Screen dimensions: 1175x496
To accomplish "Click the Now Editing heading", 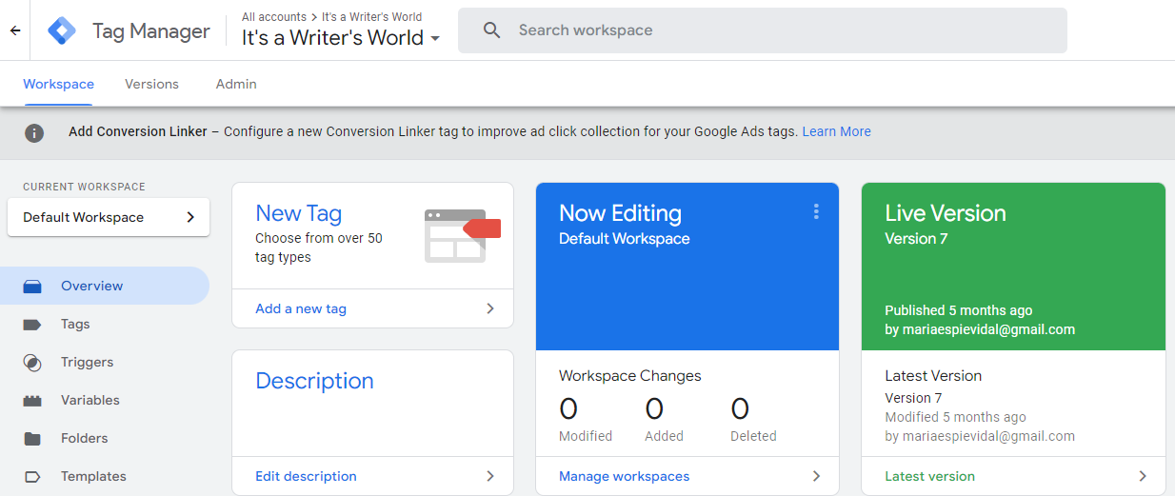I will click(x=620, y=213).
